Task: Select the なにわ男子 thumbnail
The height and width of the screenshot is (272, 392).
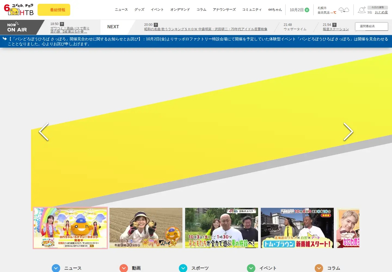Action: coord(348,228)
